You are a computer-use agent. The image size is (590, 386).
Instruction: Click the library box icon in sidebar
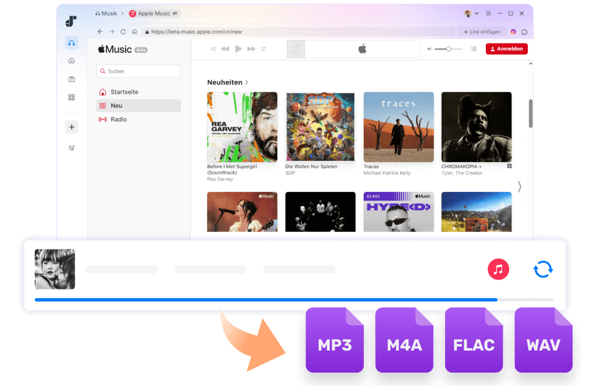pyautogui.click(x=71, y=78)
